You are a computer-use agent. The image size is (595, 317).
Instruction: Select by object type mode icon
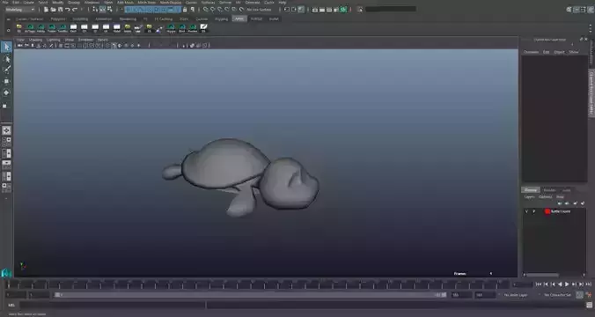click(x=102, y=10)
